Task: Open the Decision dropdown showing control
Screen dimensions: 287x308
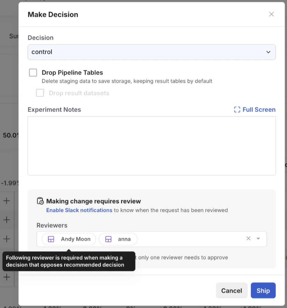Action: [x=151, y=52]
